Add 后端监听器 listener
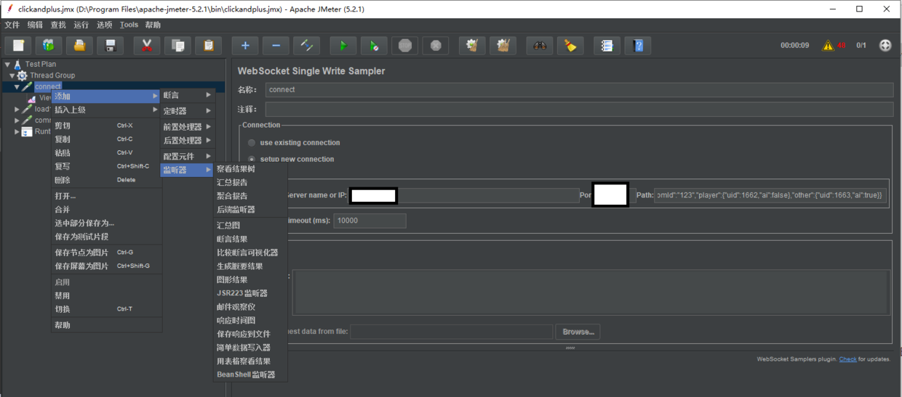The width and height of the screenshot is (902, 397). click(251, 209)
